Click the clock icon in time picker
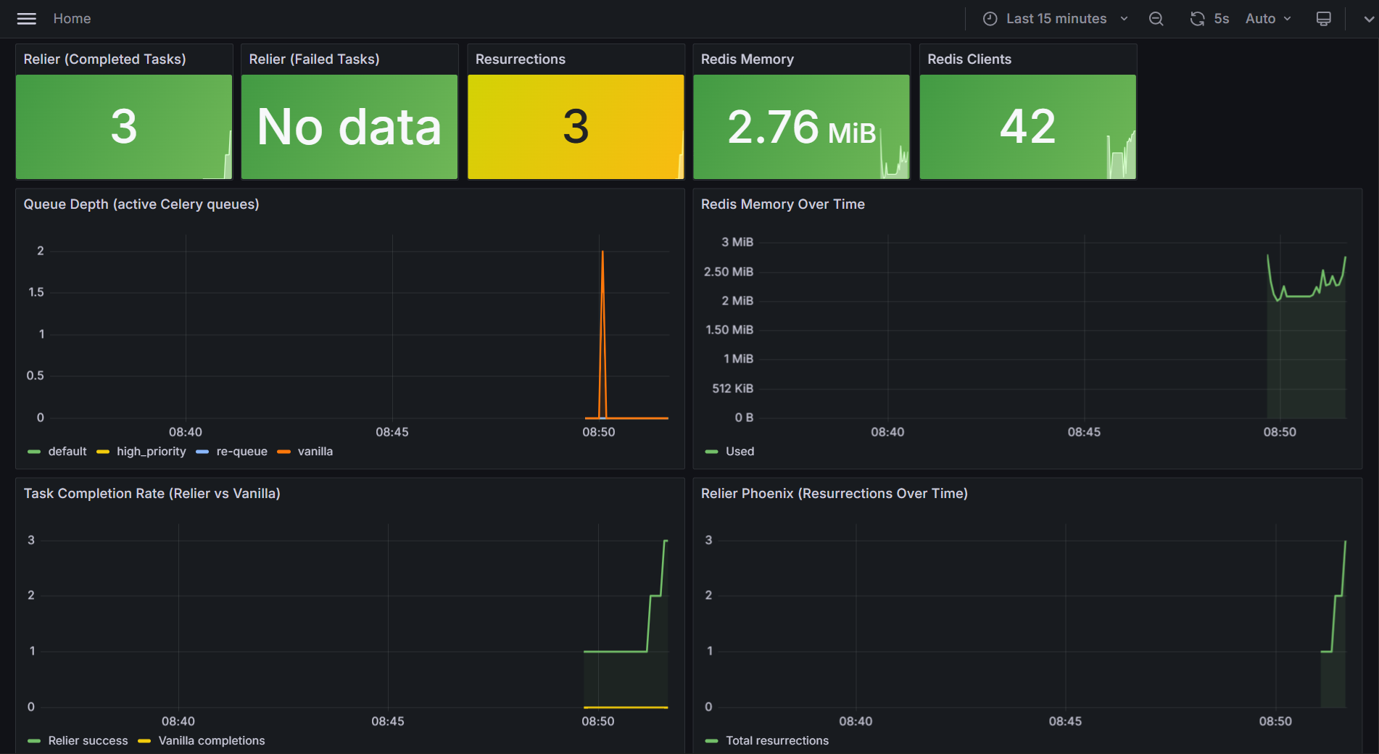Viewport: 1379px width, 754px height. pyautogui.click(x=990, y=19)
